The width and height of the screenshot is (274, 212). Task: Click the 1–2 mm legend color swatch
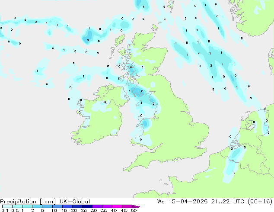(27, 206)
